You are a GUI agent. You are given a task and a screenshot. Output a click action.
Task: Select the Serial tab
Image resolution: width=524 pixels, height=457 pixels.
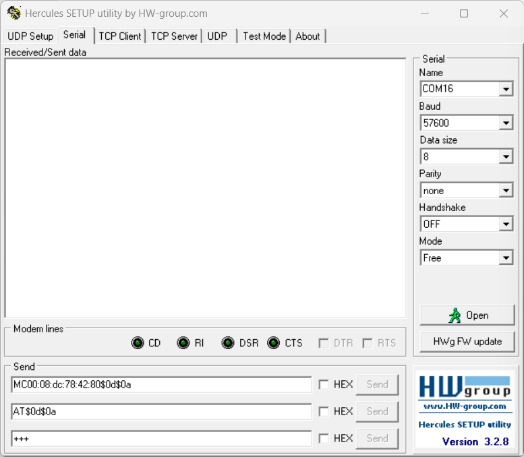point(75,35)
